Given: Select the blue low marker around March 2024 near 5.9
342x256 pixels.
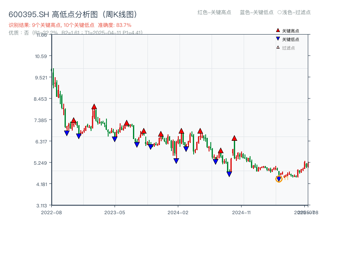Looking at the screenshot, I should (186, 149).
